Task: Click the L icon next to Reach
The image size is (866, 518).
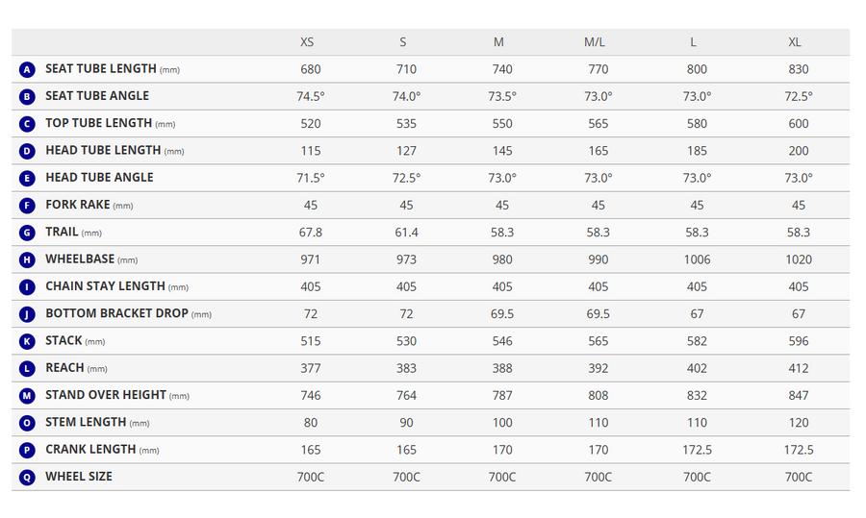Action: coord(27,368)
